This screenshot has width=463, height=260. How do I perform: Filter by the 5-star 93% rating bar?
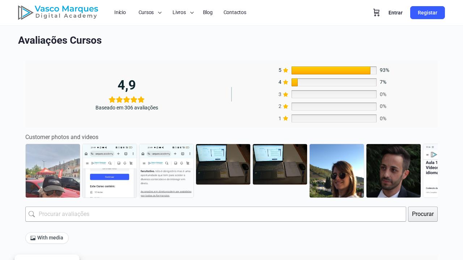(x=334, y=70)
